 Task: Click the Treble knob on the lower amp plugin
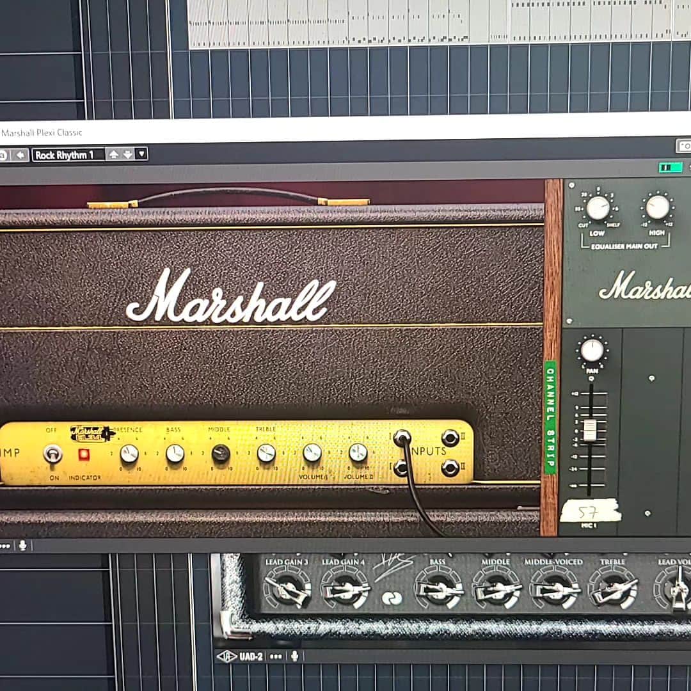pos(614,589)
